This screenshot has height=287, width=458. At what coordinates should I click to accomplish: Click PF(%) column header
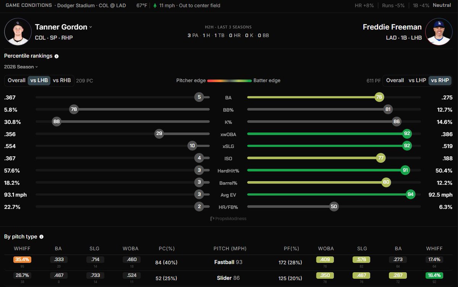click(x=292, y=248)
